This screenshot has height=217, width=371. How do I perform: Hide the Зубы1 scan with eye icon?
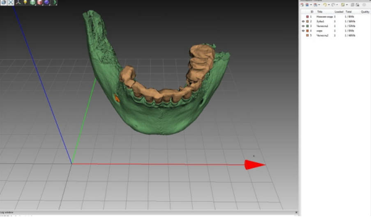303,21
